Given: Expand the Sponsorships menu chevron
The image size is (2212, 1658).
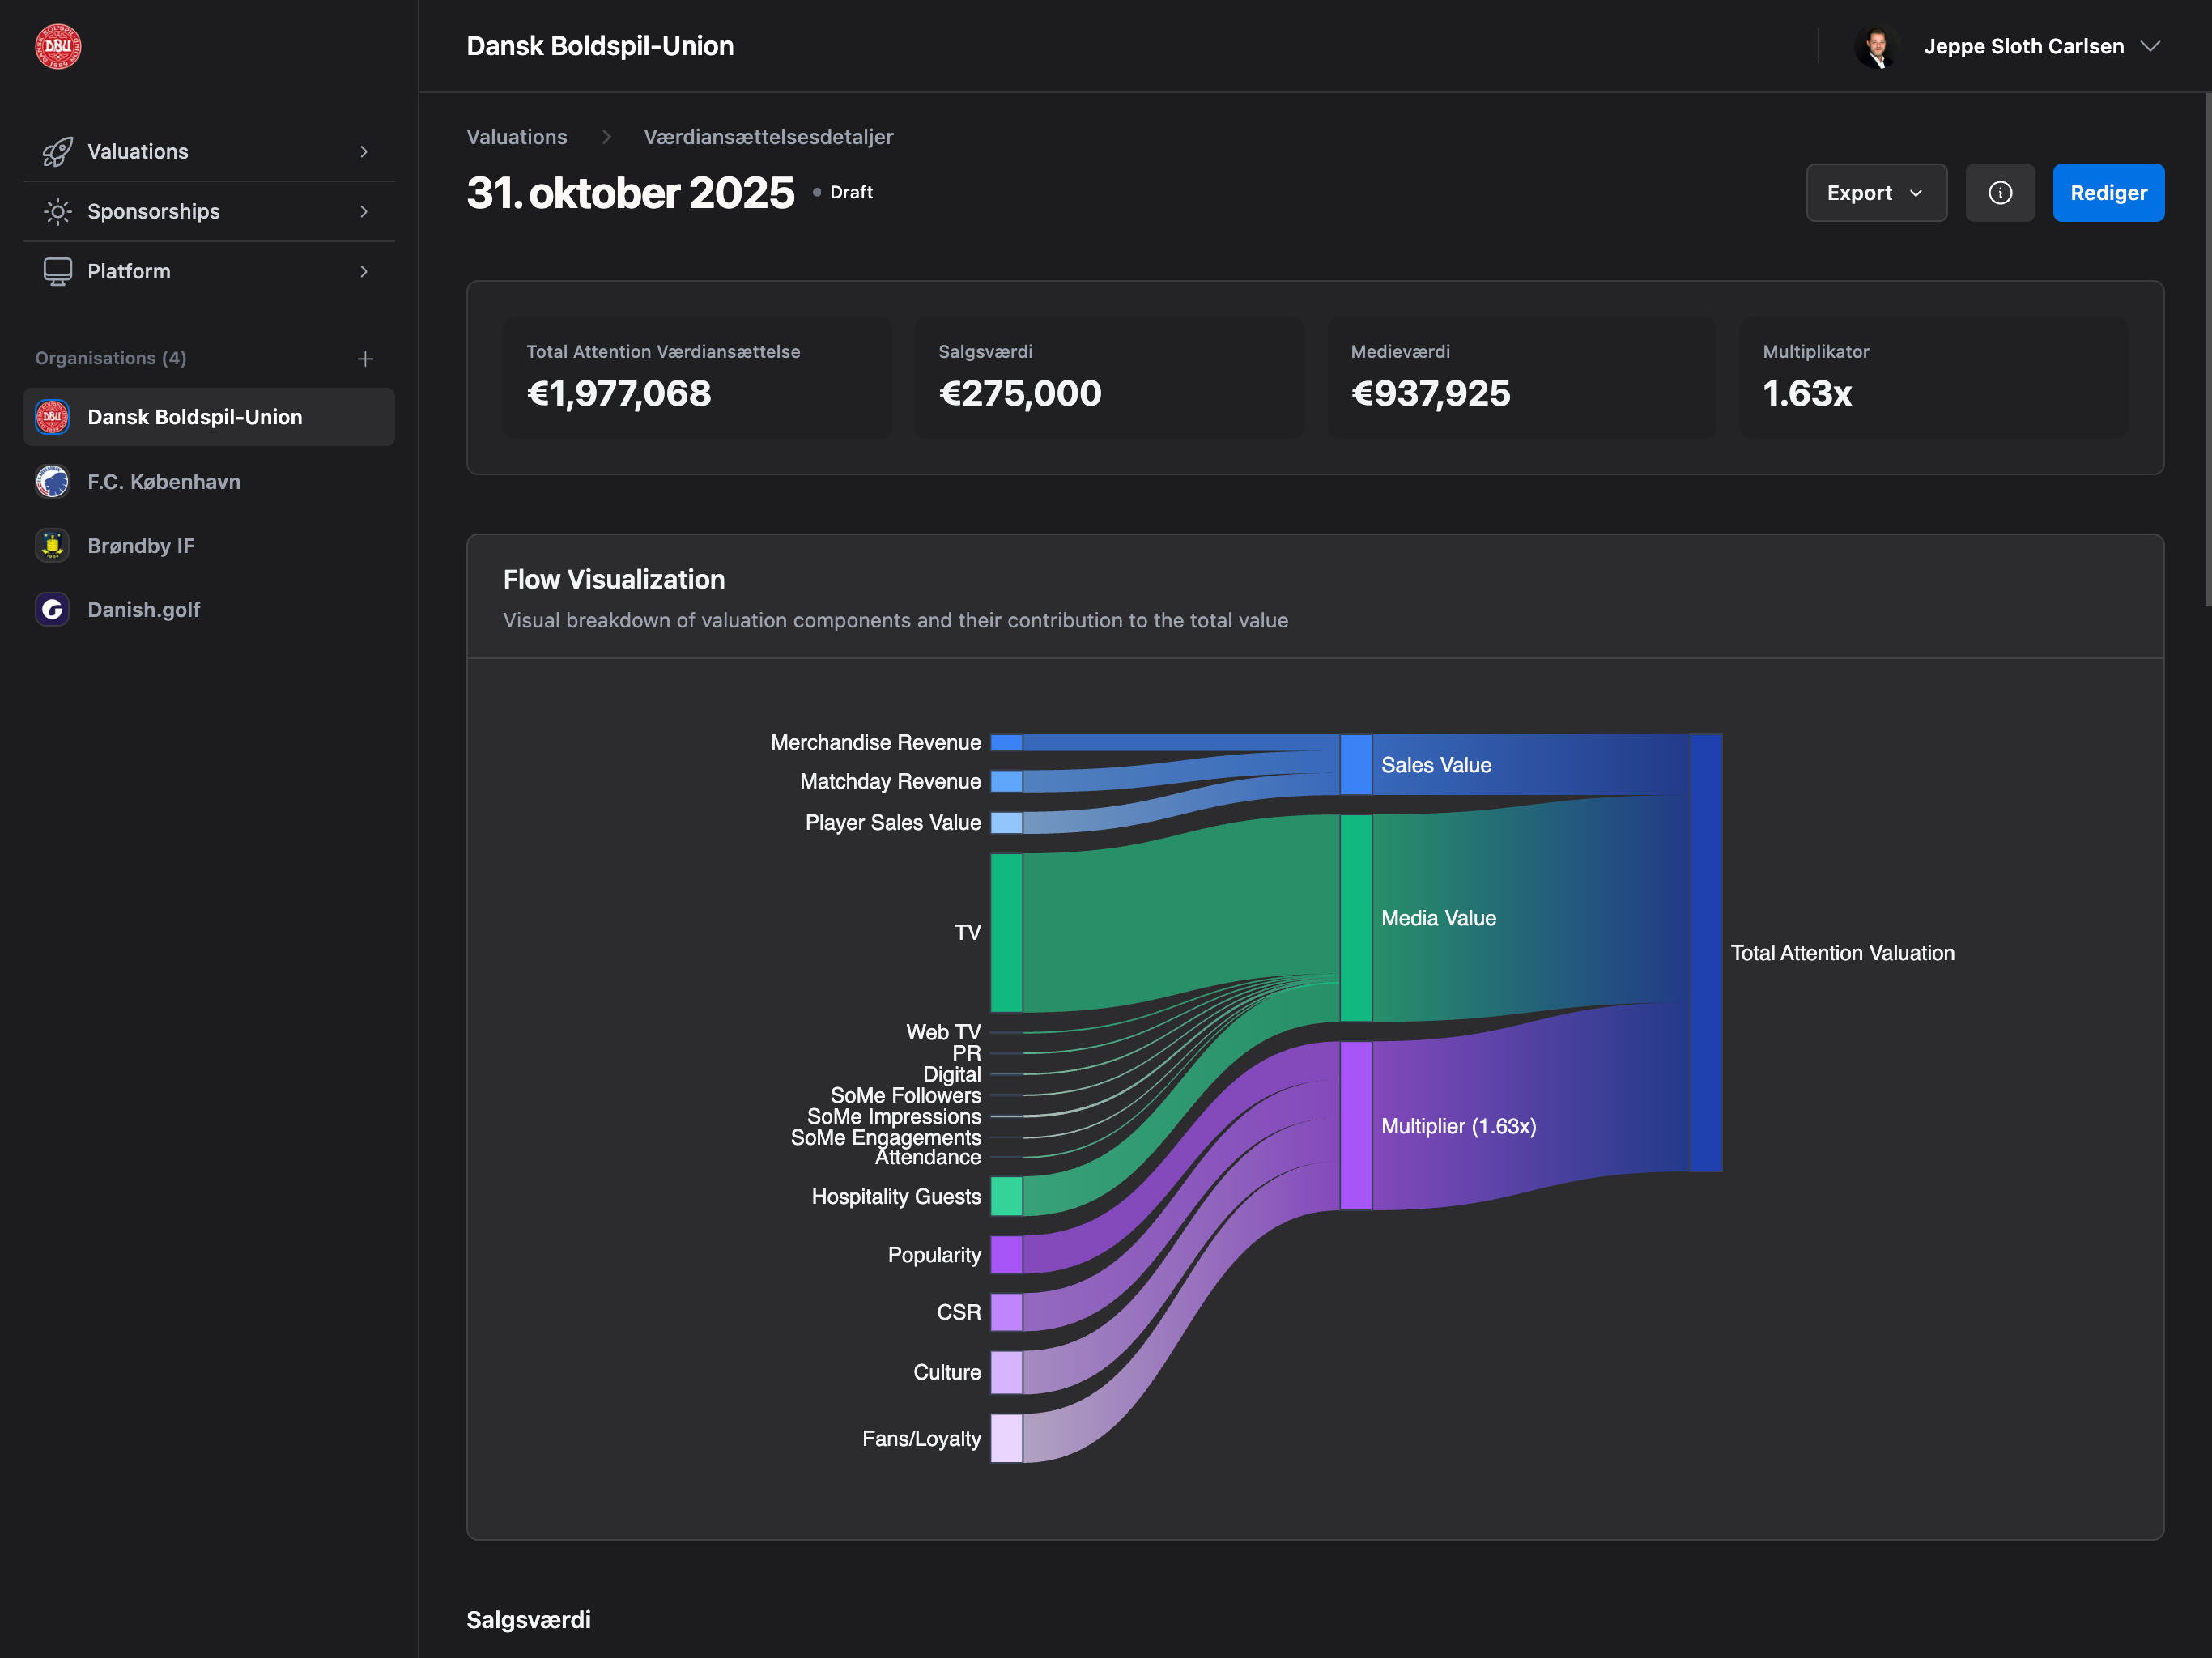Looking at the screenshot, I should [364, 211].
